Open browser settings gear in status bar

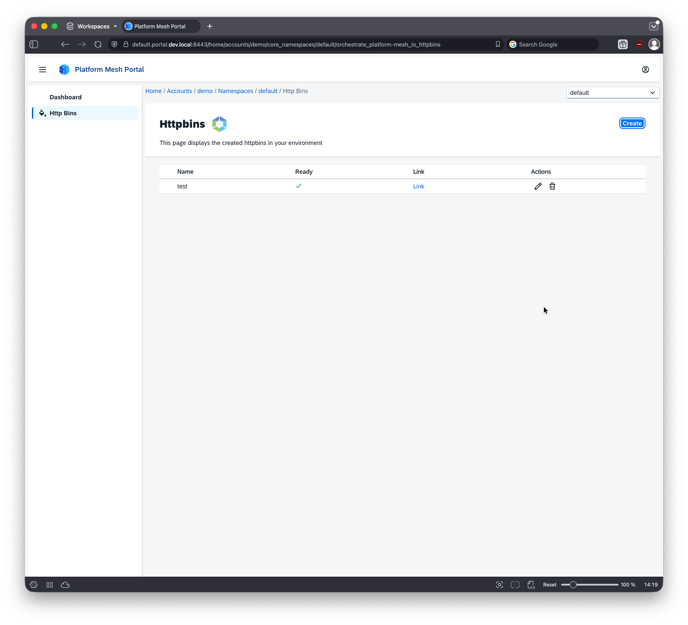click(x=34, y=585)
